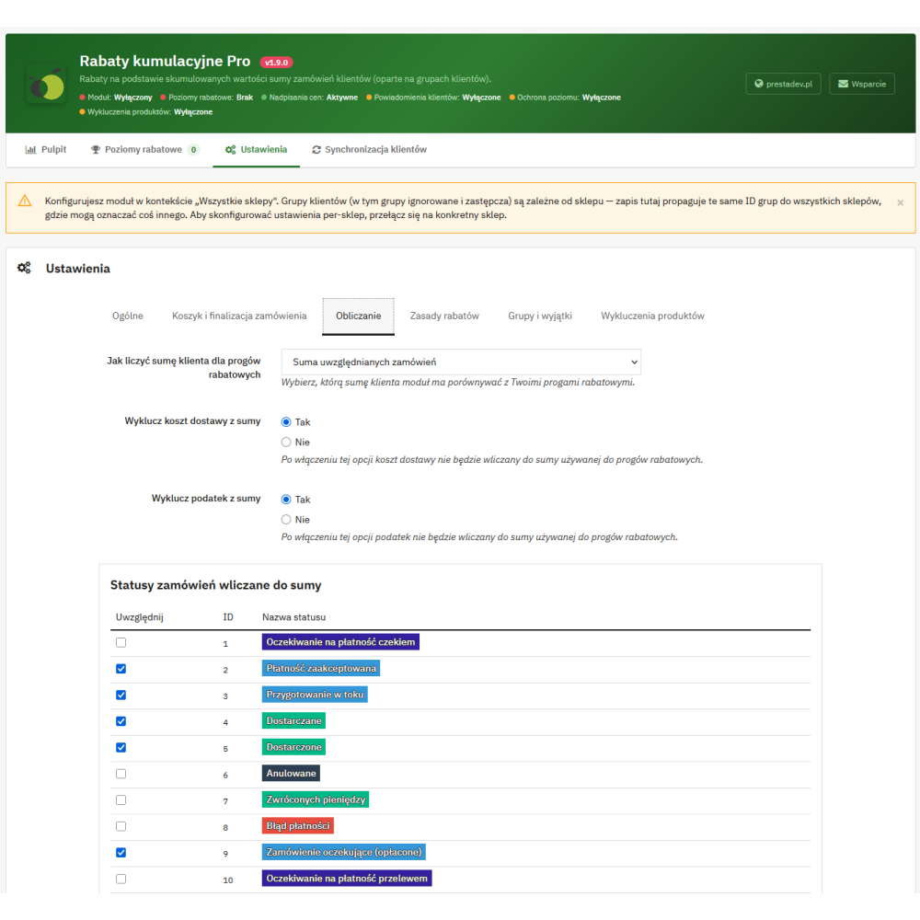Check the Błąd płatności status checkbox
This screenshot has height=920, width=920.
click(x=121, y=826)
